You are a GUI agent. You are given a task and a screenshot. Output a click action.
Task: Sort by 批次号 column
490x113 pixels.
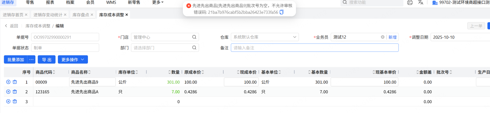tap(451, 72)
